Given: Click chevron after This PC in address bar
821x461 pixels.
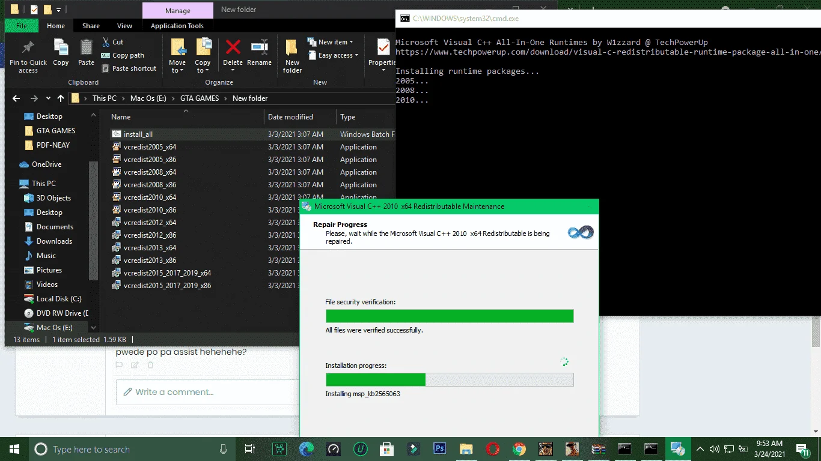Looking at the screenshot, I should point(123,98).
